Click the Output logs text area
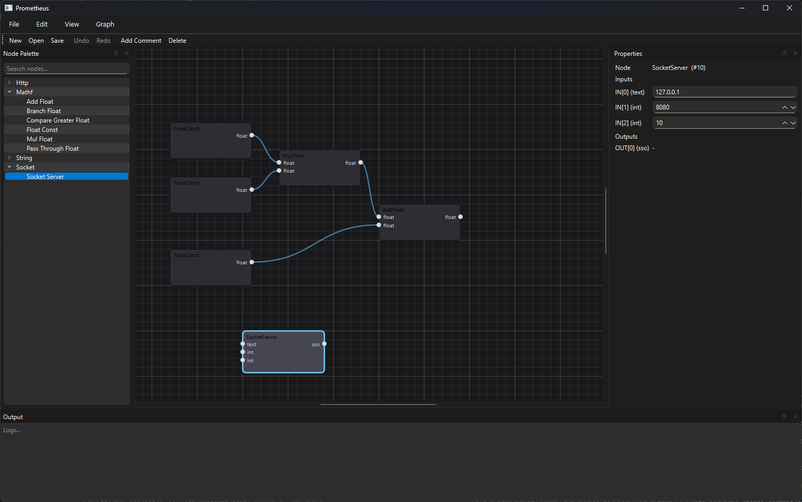The height and width of the screenshot is (502, 802). coord(401,462)
